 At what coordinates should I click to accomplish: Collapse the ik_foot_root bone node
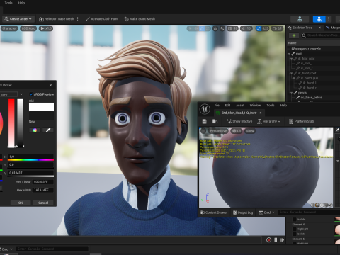pos(292,59)
